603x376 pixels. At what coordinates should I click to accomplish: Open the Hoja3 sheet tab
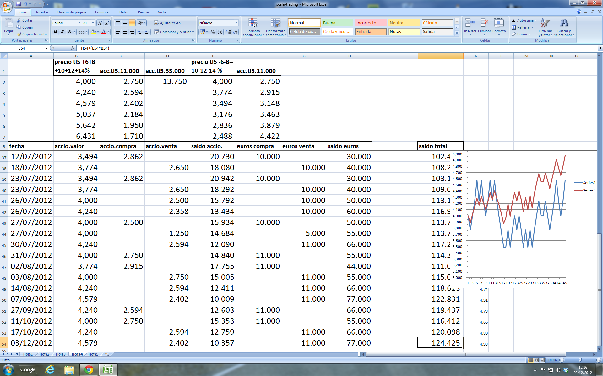click(60, 354)
